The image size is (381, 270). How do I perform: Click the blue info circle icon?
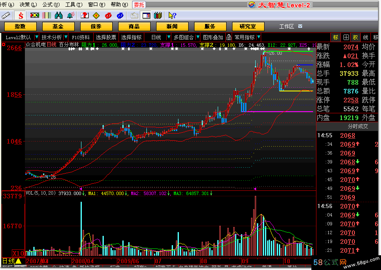(120, 16)
